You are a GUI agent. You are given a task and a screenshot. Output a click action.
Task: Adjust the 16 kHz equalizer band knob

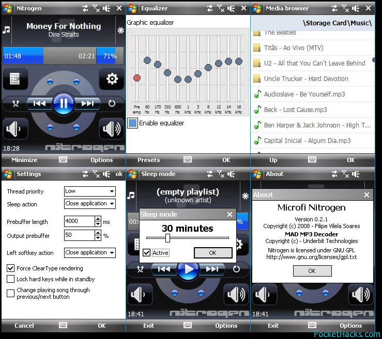[239, 61]
